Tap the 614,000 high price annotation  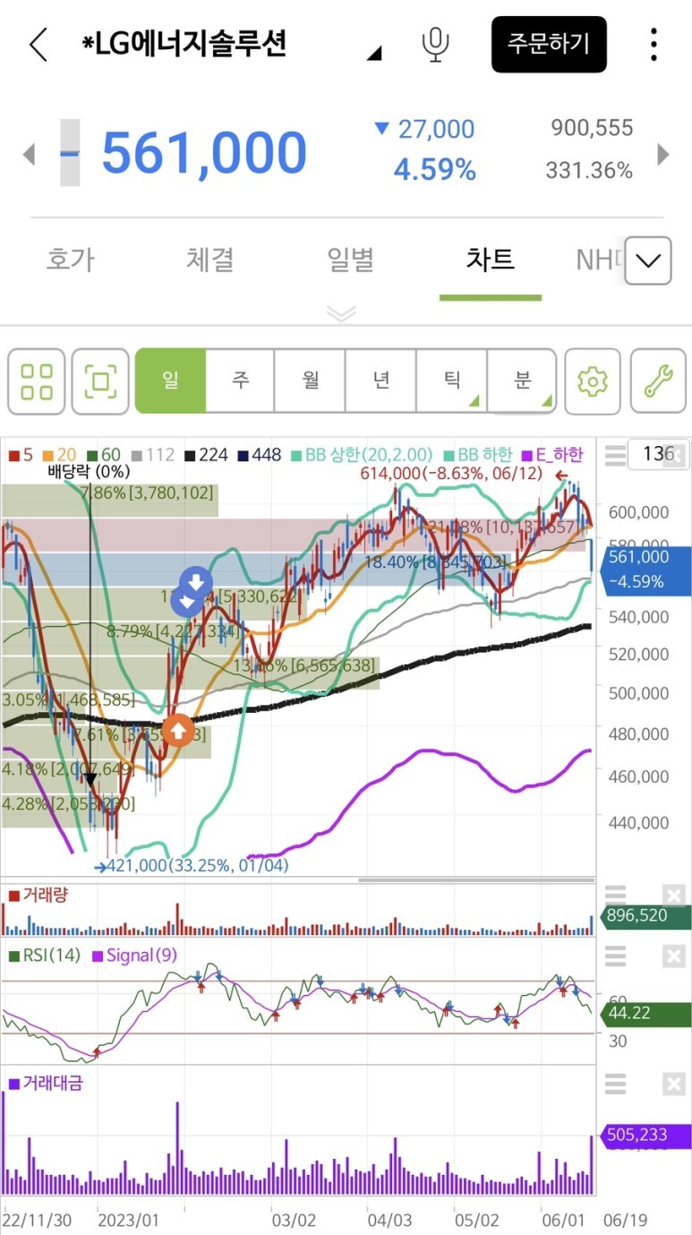click(x=450, y=474)
